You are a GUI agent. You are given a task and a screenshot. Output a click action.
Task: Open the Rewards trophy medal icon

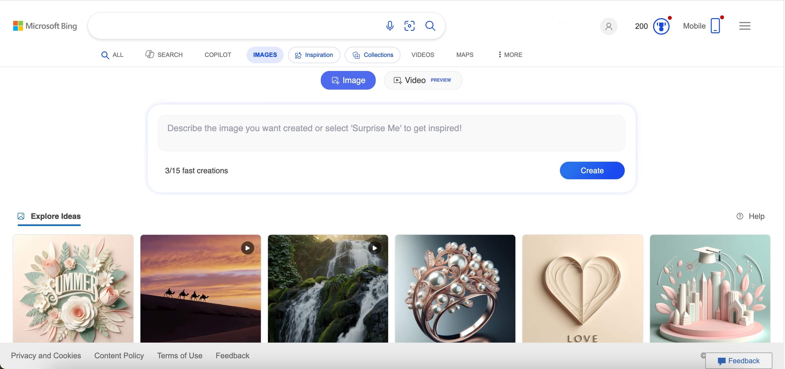(661, 26)
